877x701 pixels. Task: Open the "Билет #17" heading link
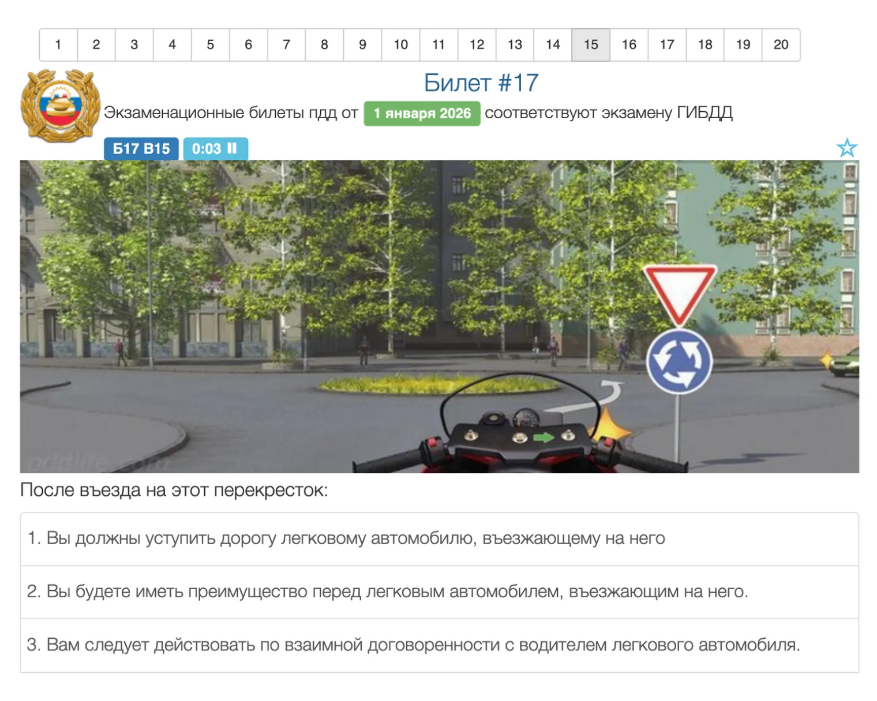tap(481, 82)
